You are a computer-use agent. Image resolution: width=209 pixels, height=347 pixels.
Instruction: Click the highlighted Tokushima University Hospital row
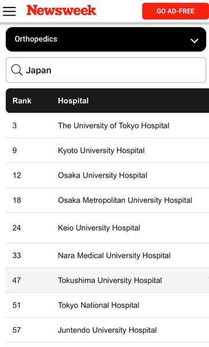(x=107, y=280)
